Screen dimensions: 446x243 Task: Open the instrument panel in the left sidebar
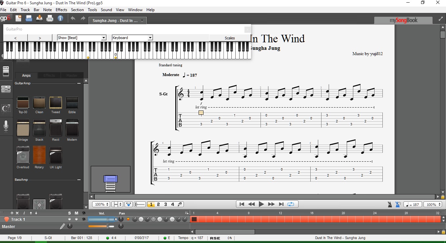[x=6, y=71]
